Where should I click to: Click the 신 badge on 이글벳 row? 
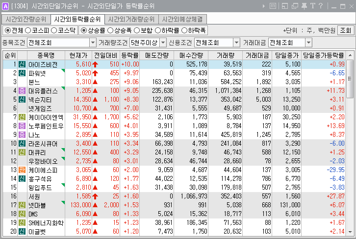coord(22,231)
